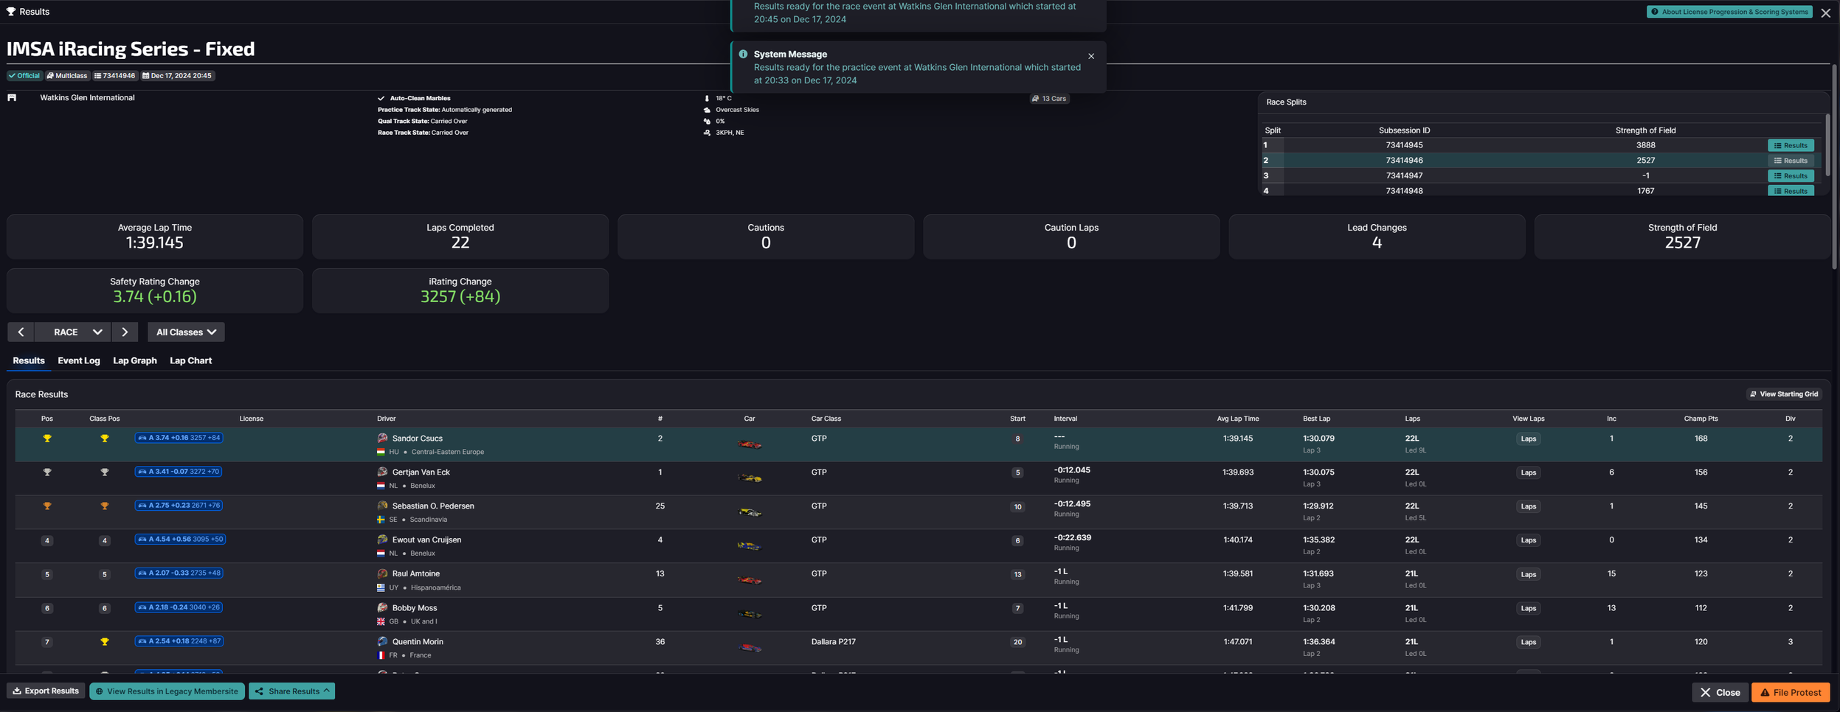Click Ewout van Cruijsen helmet icon

click(x=382, y=540)
